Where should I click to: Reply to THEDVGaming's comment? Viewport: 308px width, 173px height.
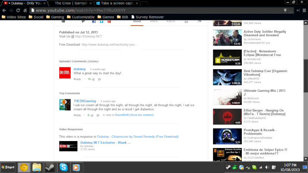[77, 115]
